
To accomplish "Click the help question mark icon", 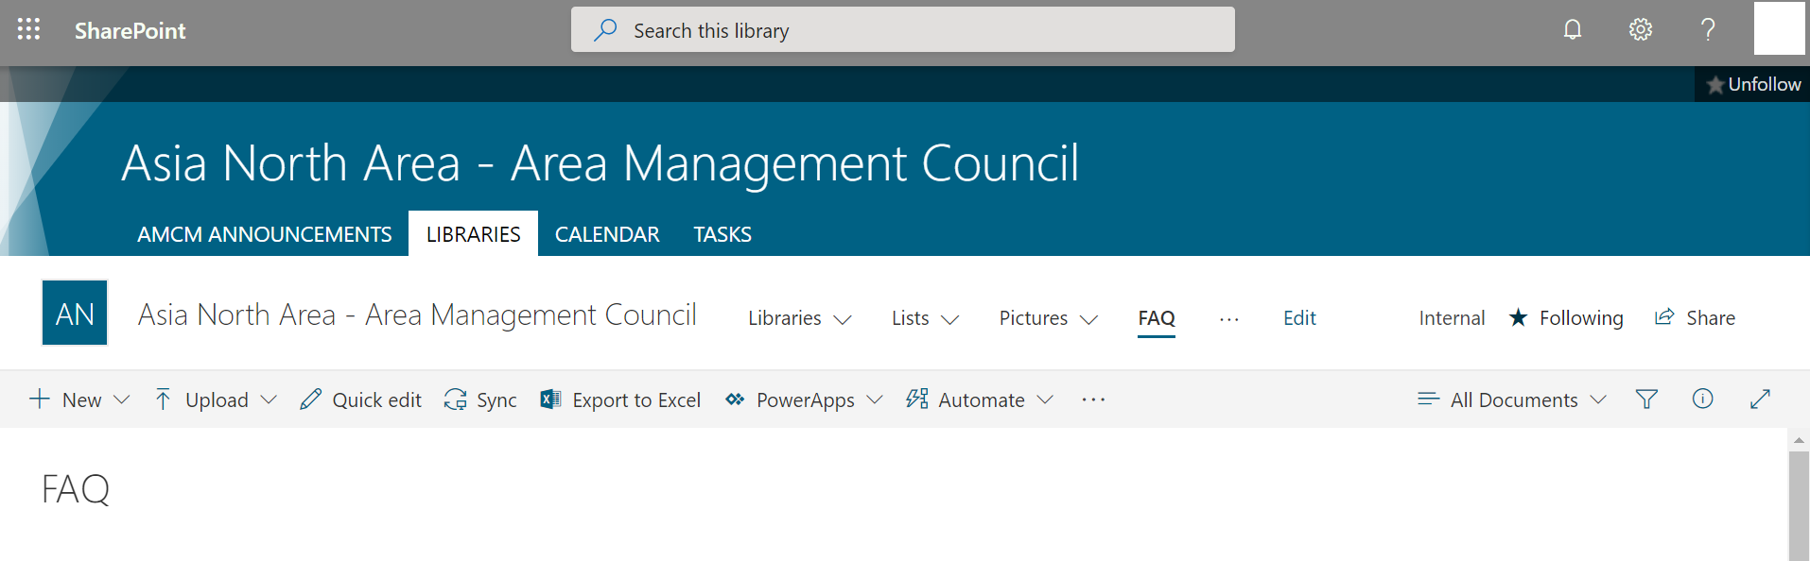I will [1708, 30].
